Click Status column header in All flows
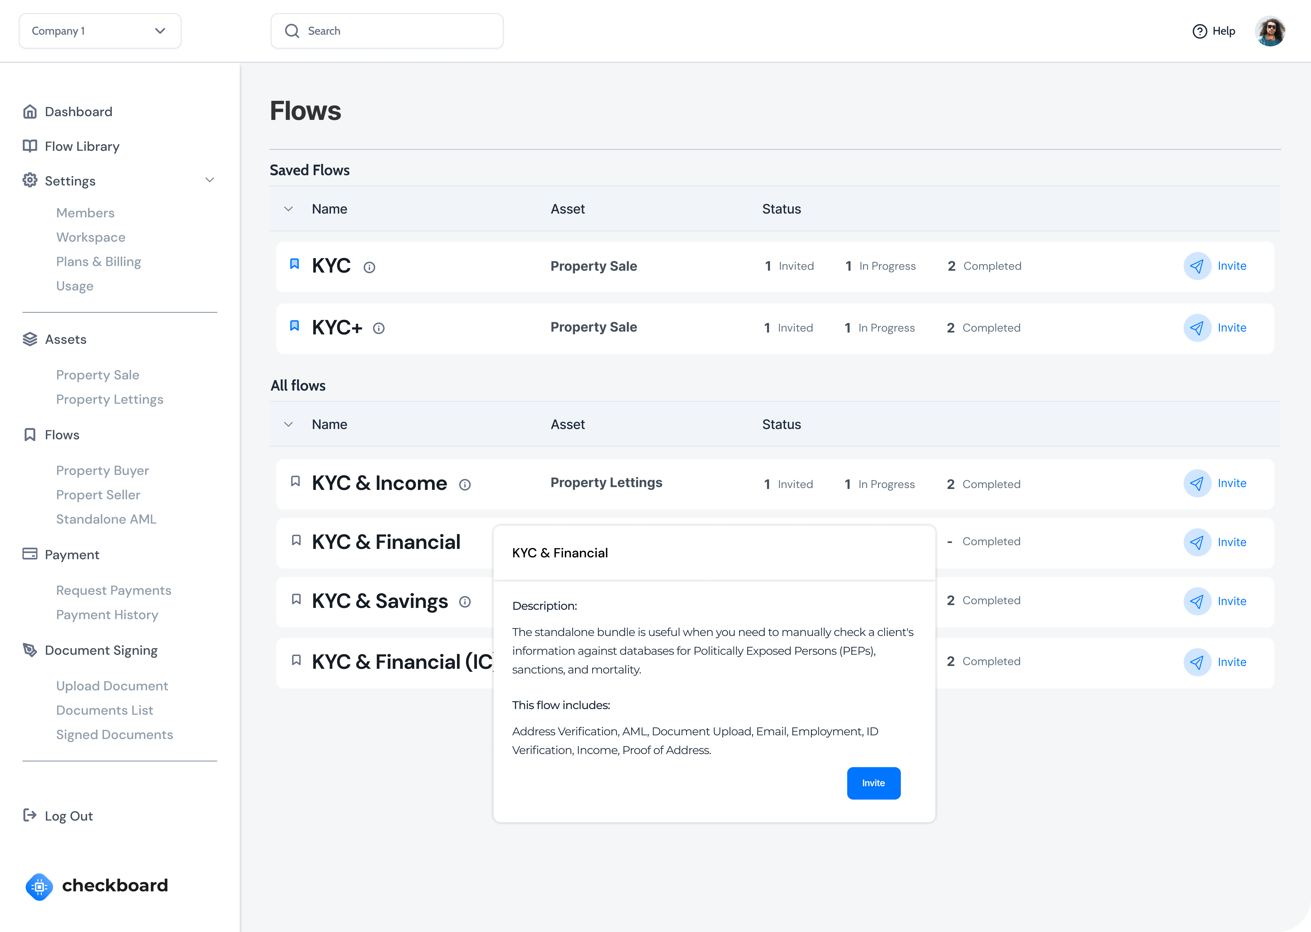1311x932 pixels. tap(781, 424)
